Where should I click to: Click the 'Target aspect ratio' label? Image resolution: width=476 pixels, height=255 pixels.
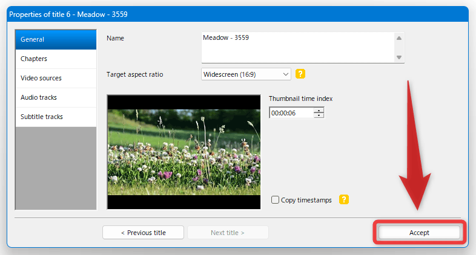(x=135, y=74)
